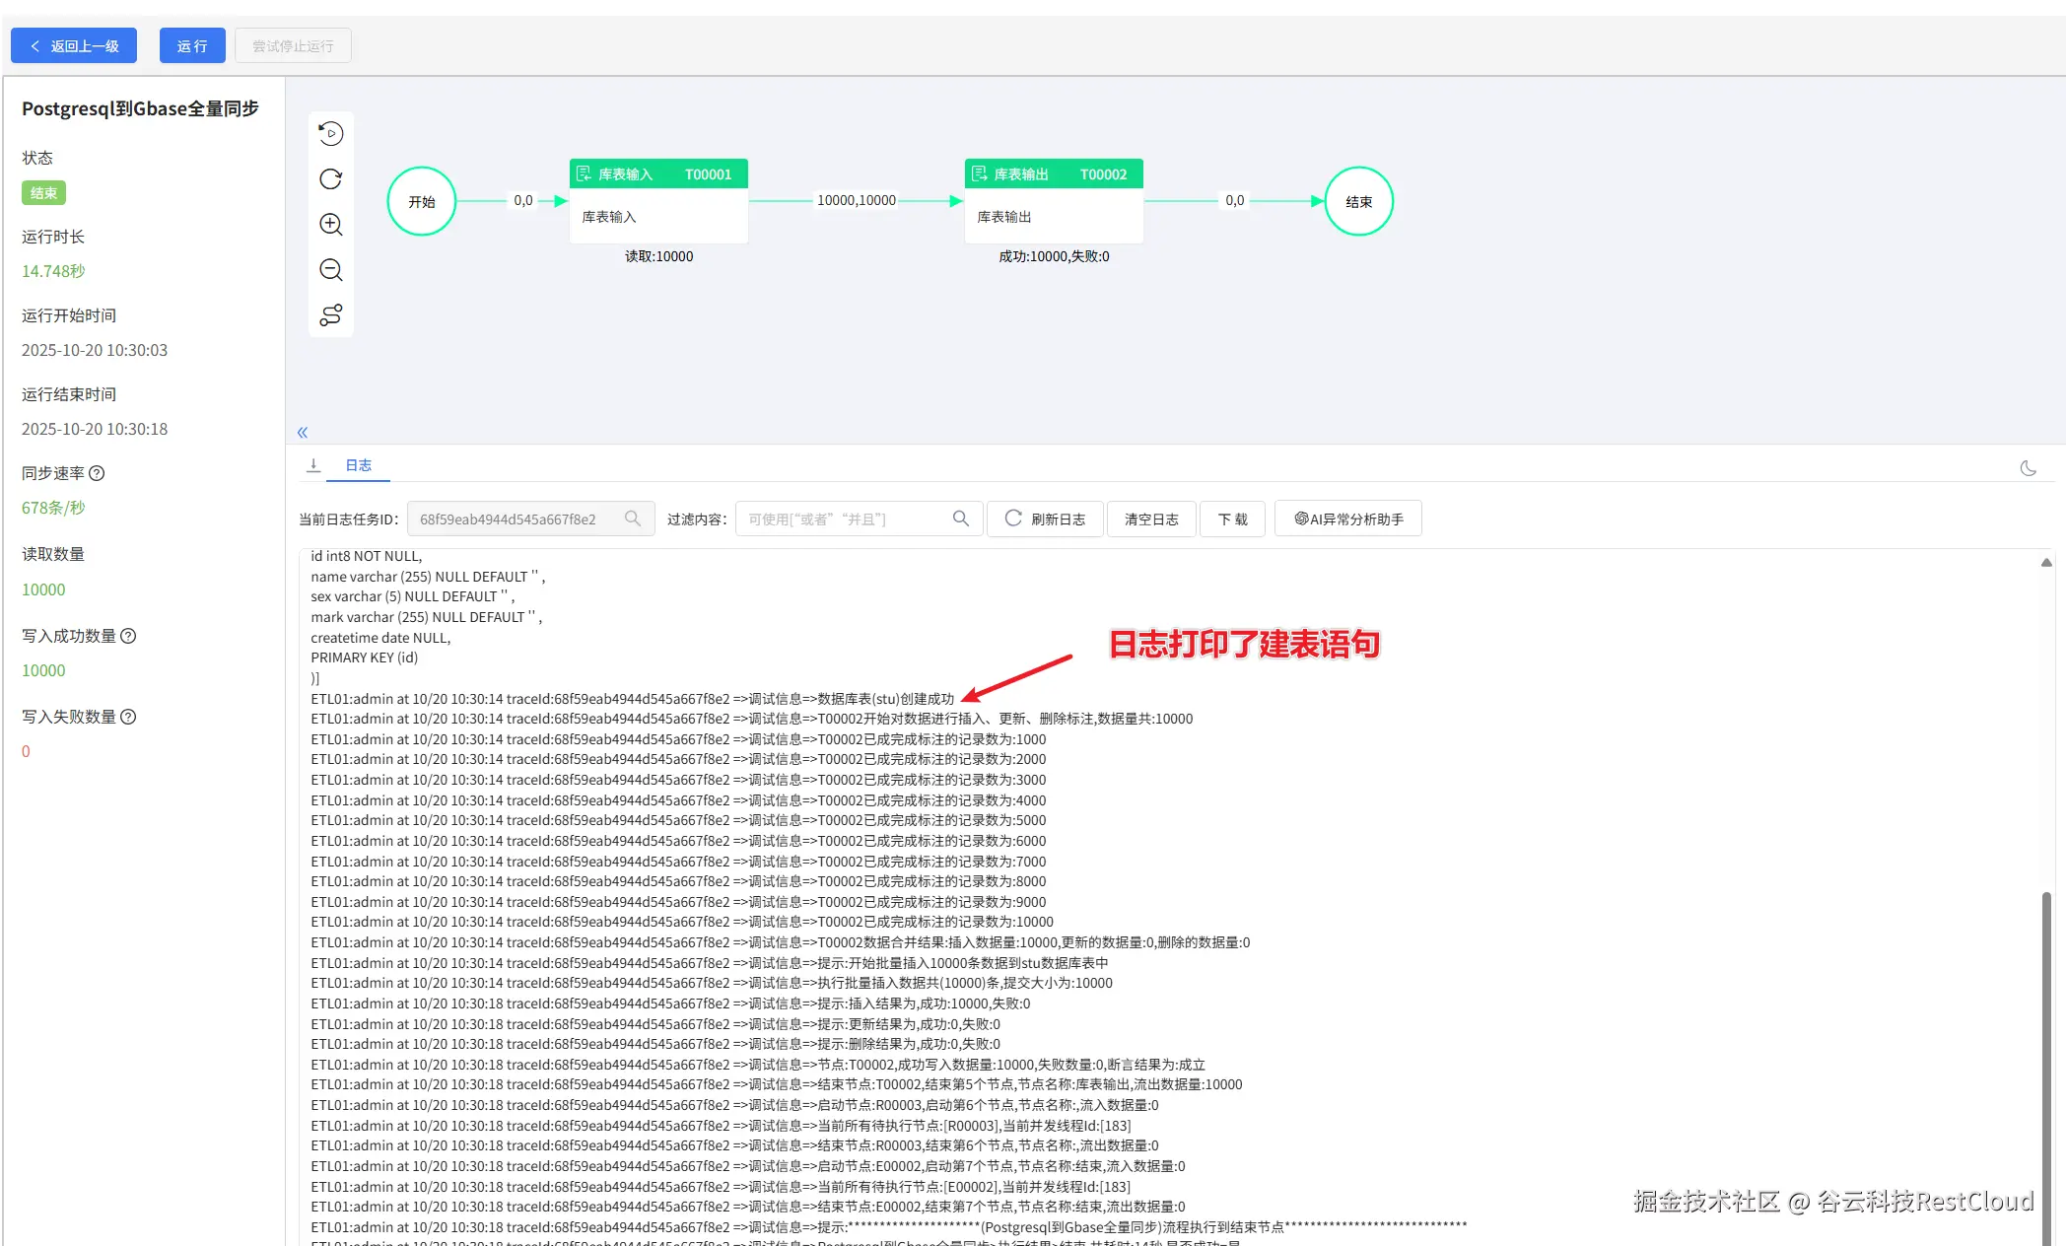Click the download icon beside 日志 tab
The width and height of the screenshot is (2066, 1246).
pyautogui.click(x=313, y=465)
